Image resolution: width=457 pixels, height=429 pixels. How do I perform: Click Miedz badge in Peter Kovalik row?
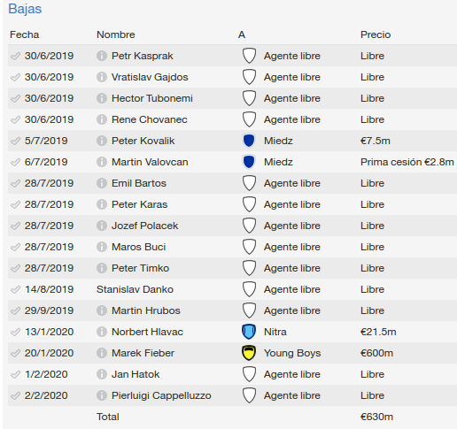(x=249, y=141)
